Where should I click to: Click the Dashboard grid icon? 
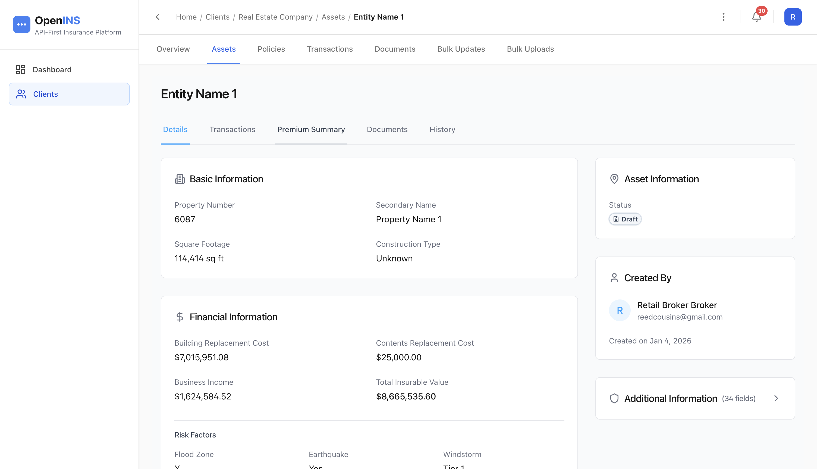21,70
